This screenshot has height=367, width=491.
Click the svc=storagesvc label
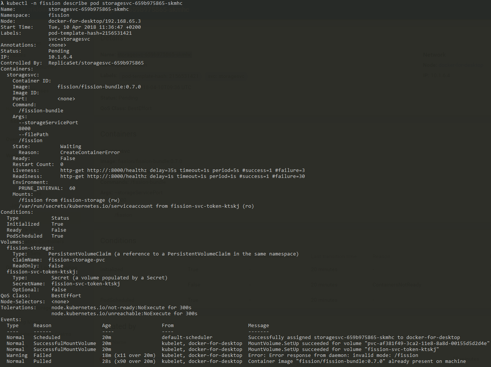coord(69,39)
